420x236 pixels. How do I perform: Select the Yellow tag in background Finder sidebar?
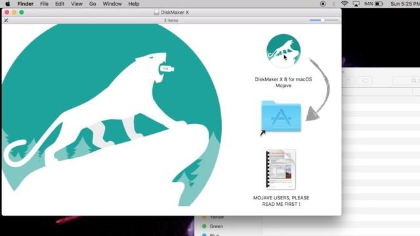point(213,217)
